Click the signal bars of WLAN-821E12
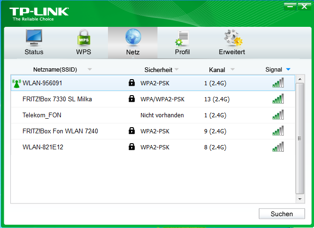 point(278,147)
